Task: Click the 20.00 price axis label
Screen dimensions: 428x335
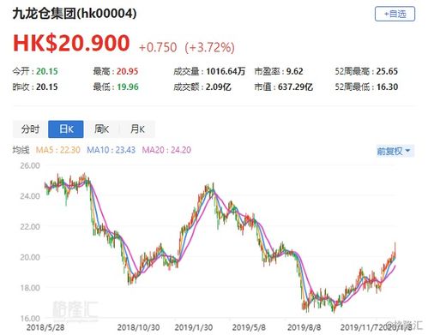Action: [30, 257]
